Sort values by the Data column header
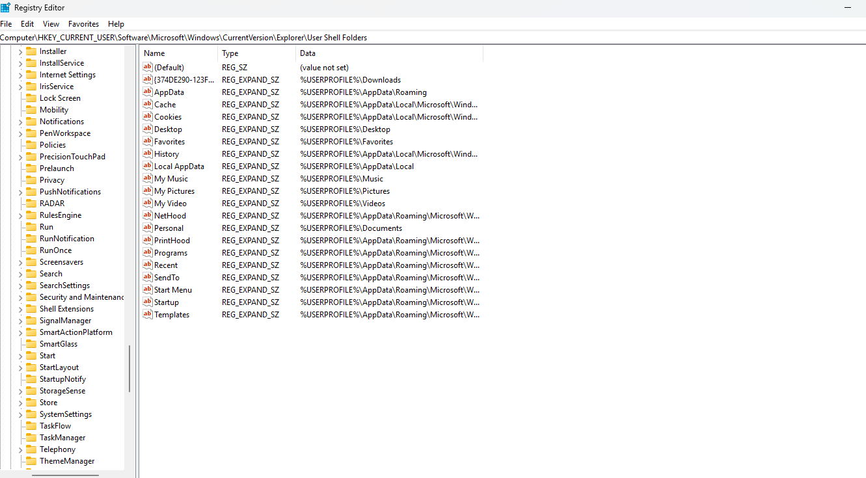The width and height of the screenshot is (866, 478). click(307, 53)
